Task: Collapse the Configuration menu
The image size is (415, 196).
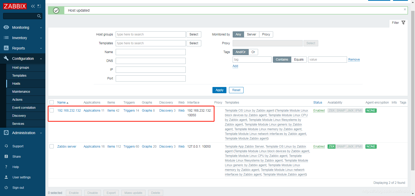Action: point(23,59)
